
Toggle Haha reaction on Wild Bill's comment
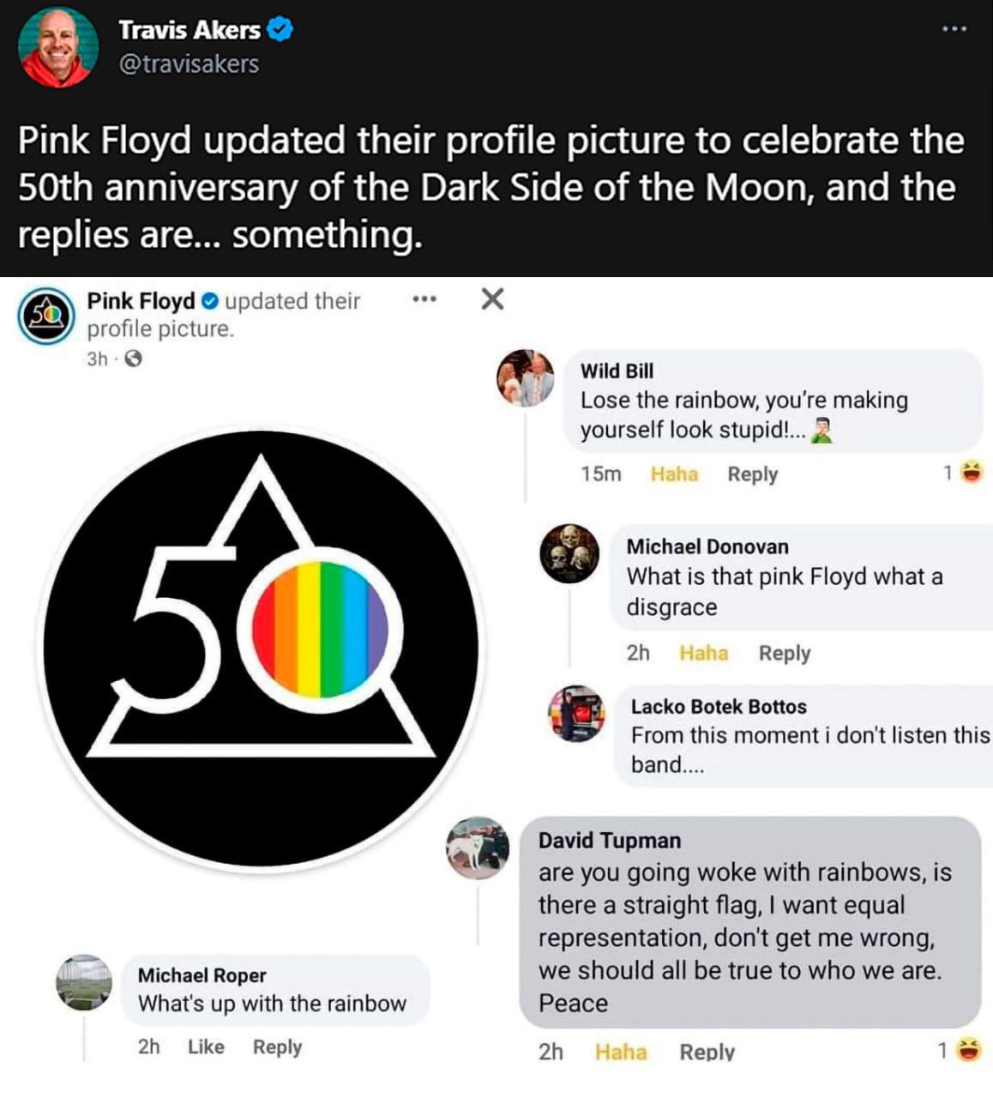(674, 474)
